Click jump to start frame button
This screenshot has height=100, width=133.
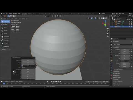click(x=52, y=82)
